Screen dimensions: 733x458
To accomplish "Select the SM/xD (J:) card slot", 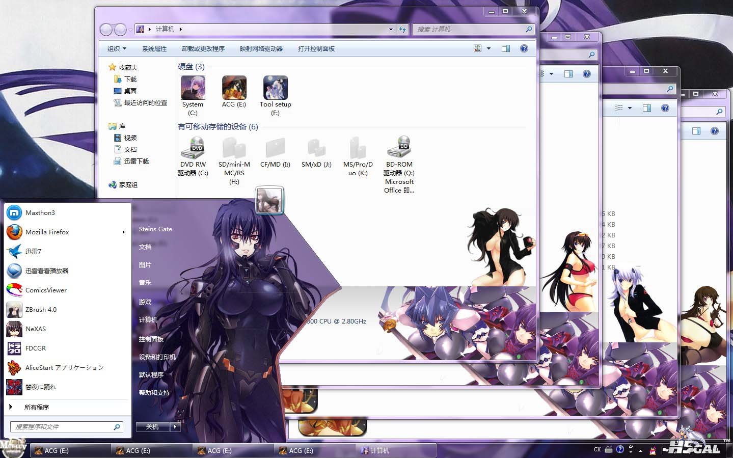I will coord(316,152).
